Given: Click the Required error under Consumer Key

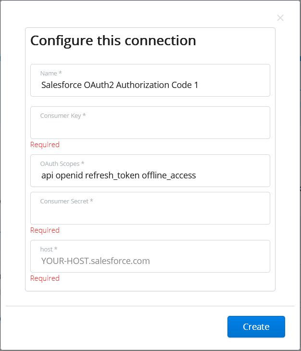Looking at the screenshot, I should click(x=45, y=145).
